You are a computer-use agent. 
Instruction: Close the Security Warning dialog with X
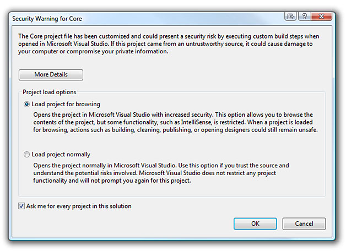(322, 17)
